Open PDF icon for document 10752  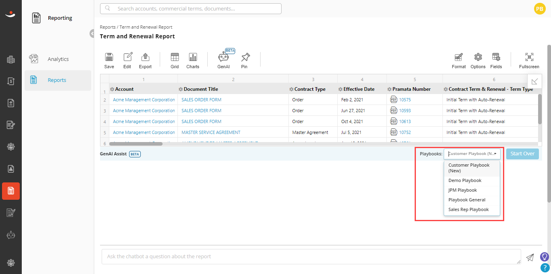394,132
